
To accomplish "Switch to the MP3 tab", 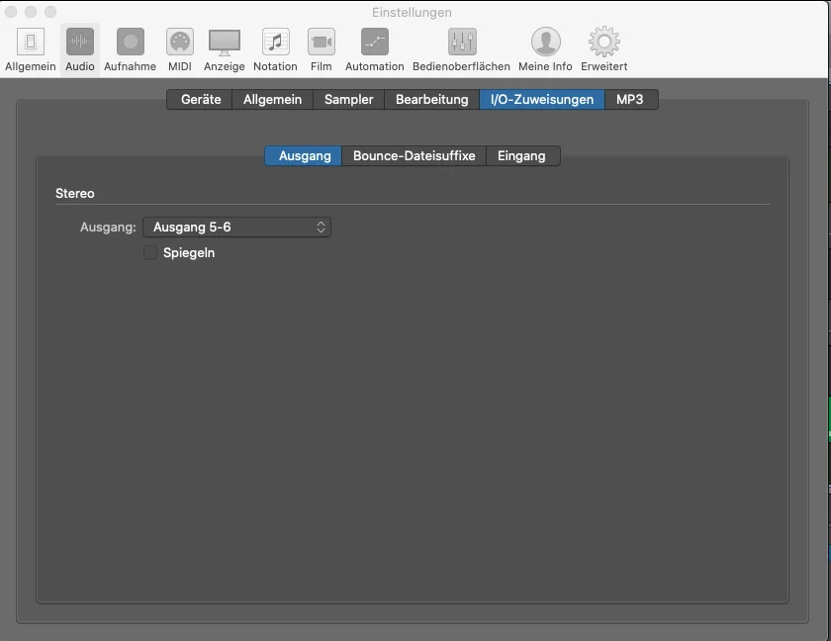I will tap(630, 100).
